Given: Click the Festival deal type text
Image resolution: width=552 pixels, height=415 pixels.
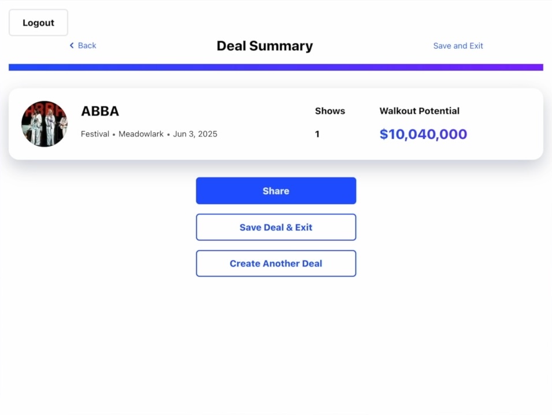Looking at the screenshot, I should [95, 134].
